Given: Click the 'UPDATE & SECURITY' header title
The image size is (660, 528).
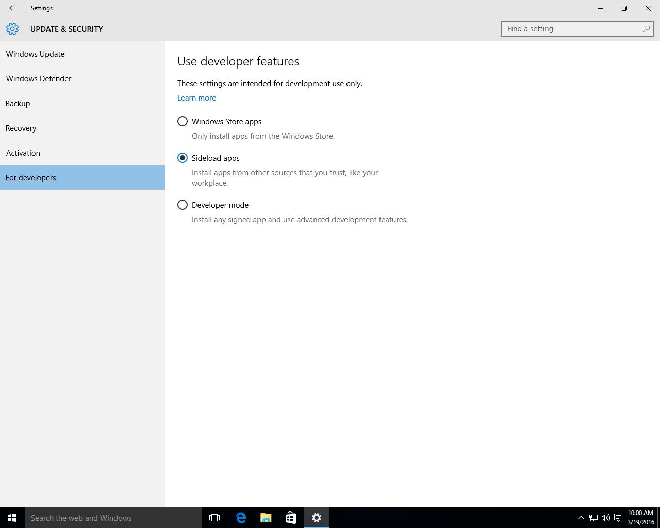Looking at the screenshot, I should point(67,29).
